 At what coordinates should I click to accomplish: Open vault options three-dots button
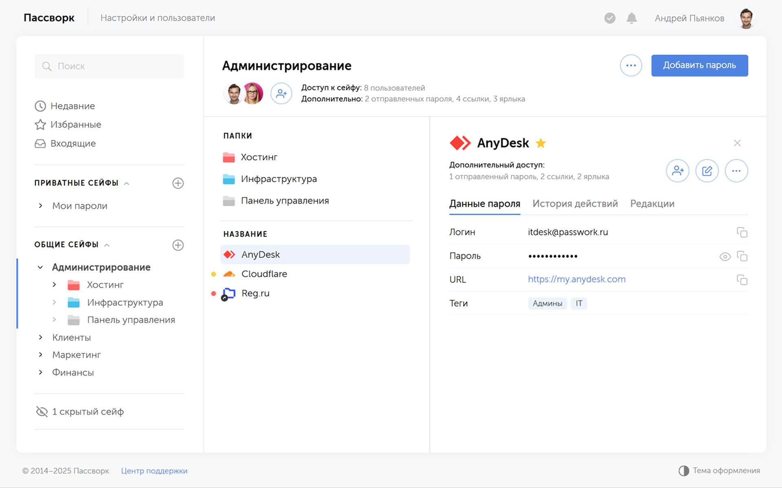point(631,65)
